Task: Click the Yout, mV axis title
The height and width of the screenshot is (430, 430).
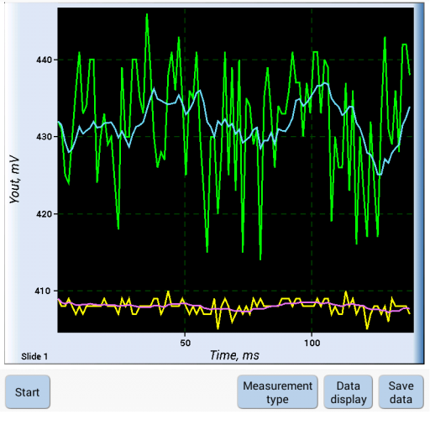Action: click(x=14, y=179)
